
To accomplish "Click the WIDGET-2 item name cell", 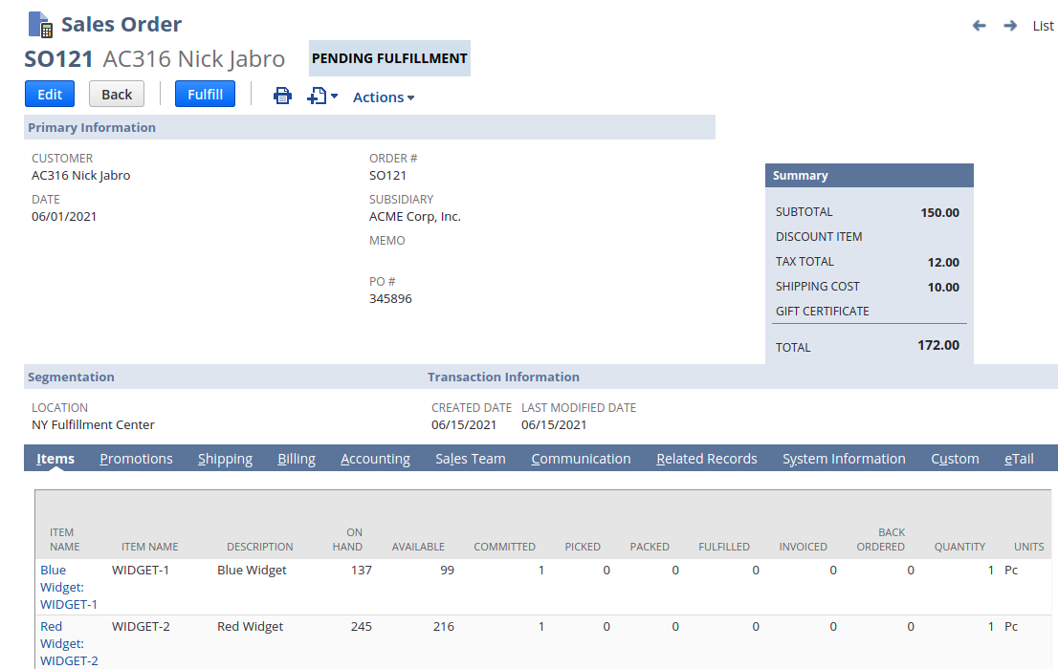I will point(141,627).
